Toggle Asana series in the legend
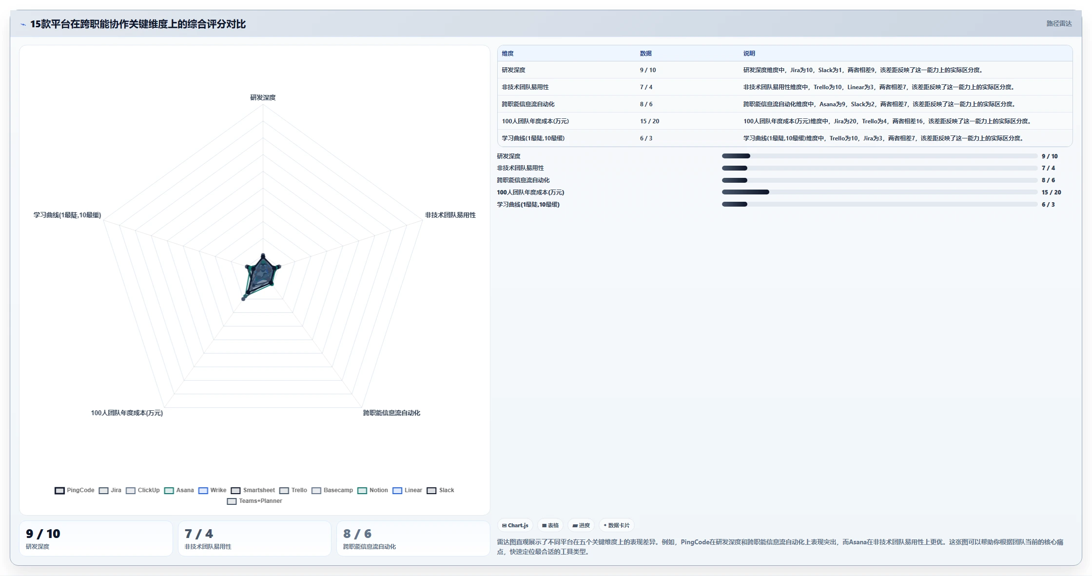The height and width of the screenshot is (576, 1092). coord(179,490)
